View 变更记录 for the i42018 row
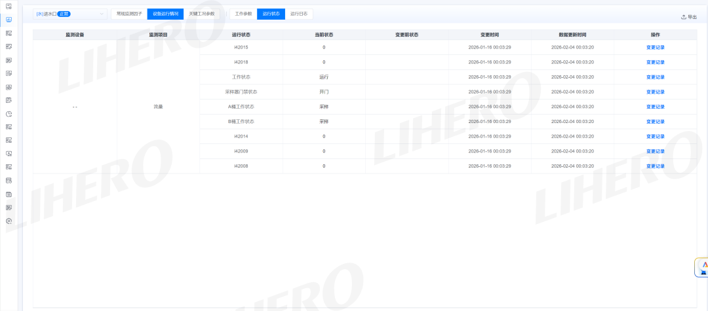 pyautogui.click(x=655, y=62)
